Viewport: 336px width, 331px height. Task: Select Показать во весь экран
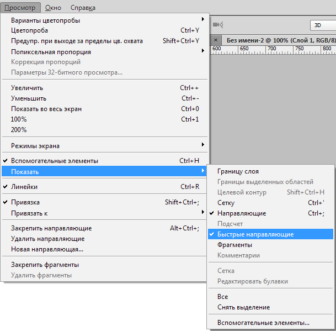click(105, 109)
